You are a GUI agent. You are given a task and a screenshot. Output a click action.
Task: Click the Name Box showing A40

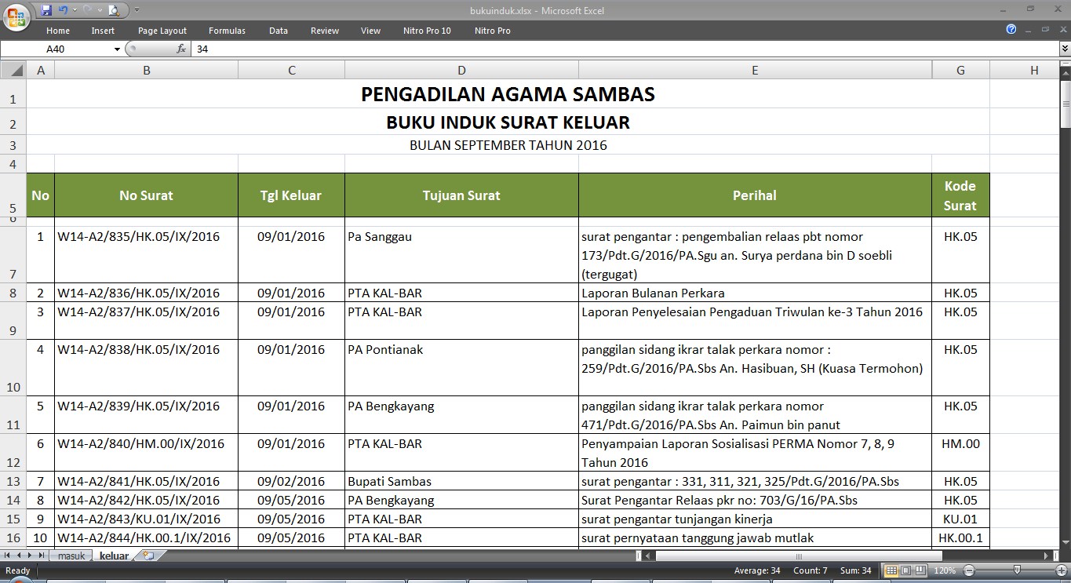(x=56, y=49)
